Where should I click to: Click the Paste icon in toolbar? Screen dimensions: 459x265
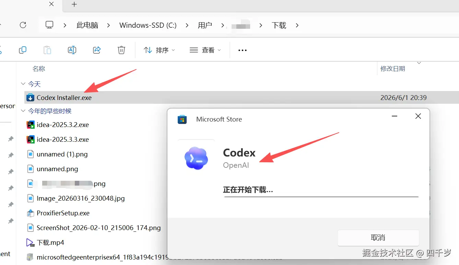pyautogui.click(x=47, y=50)
